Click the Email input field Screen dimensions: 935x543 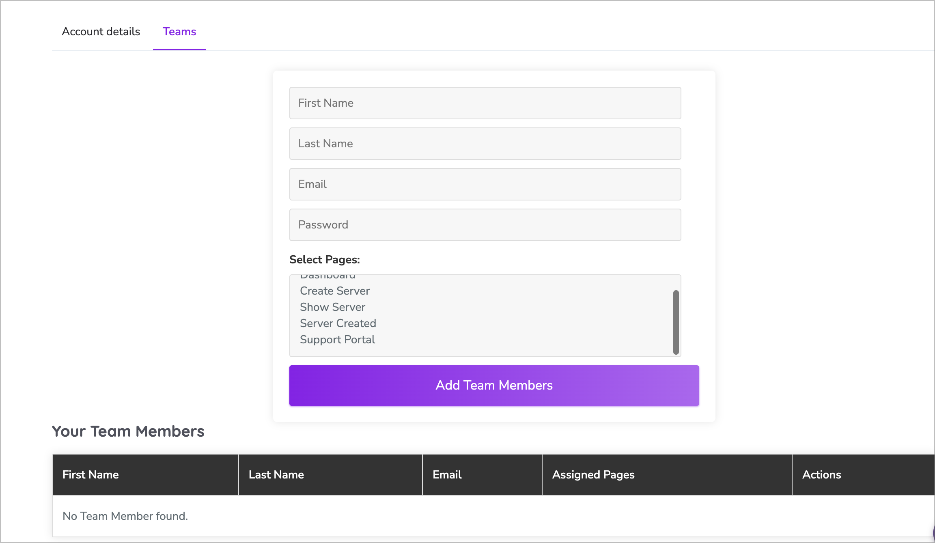pos(485,184)
